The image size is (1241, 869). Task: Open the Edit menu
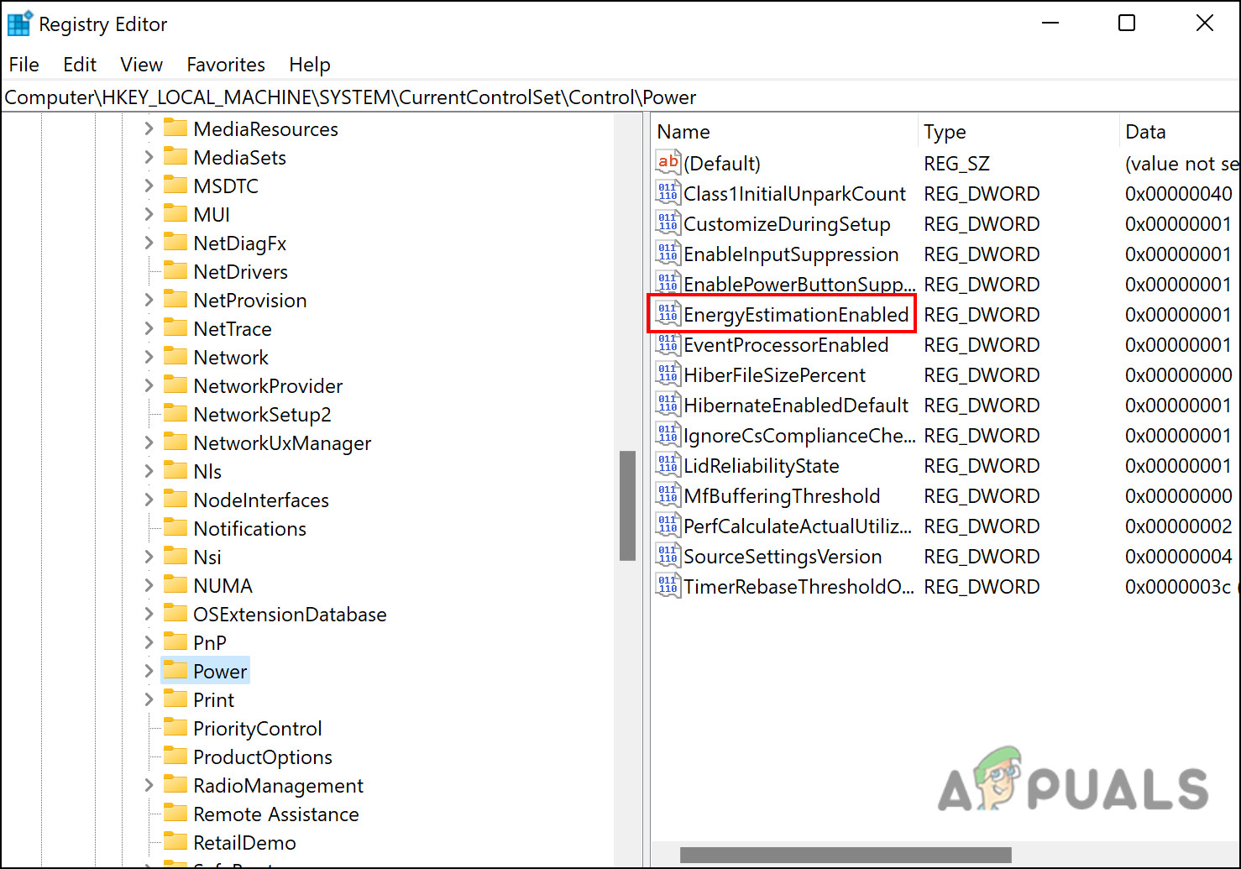[x=80, y=65]
